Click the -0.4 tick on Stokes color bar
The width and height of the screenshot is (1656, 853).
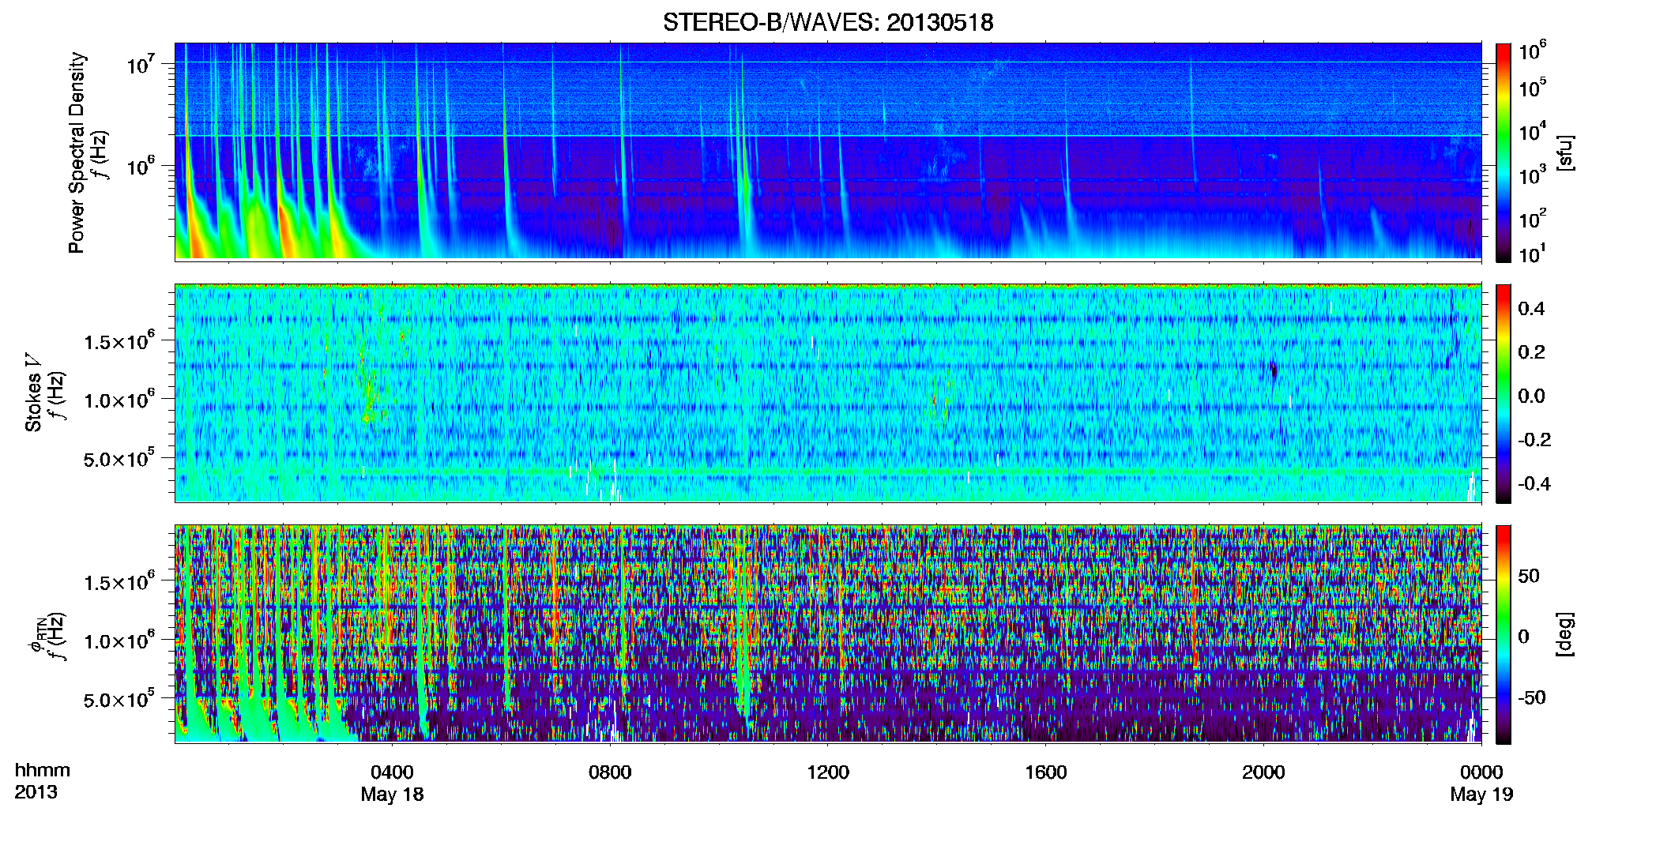pos(1534,483)
